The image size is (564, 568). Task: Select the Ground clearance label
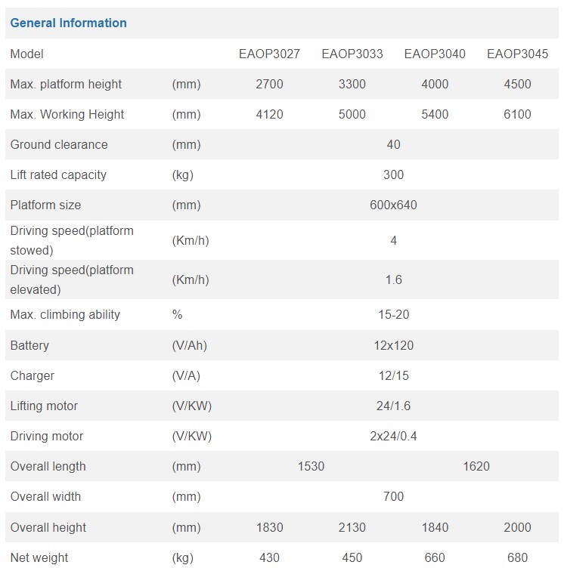click(59, 144)
